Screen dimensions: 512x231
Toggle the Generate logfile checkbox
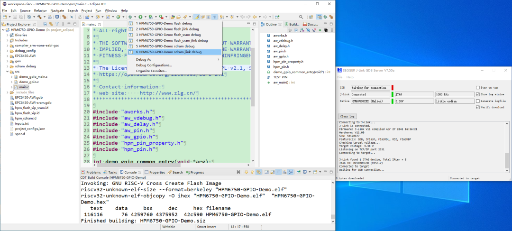(477, 101)
